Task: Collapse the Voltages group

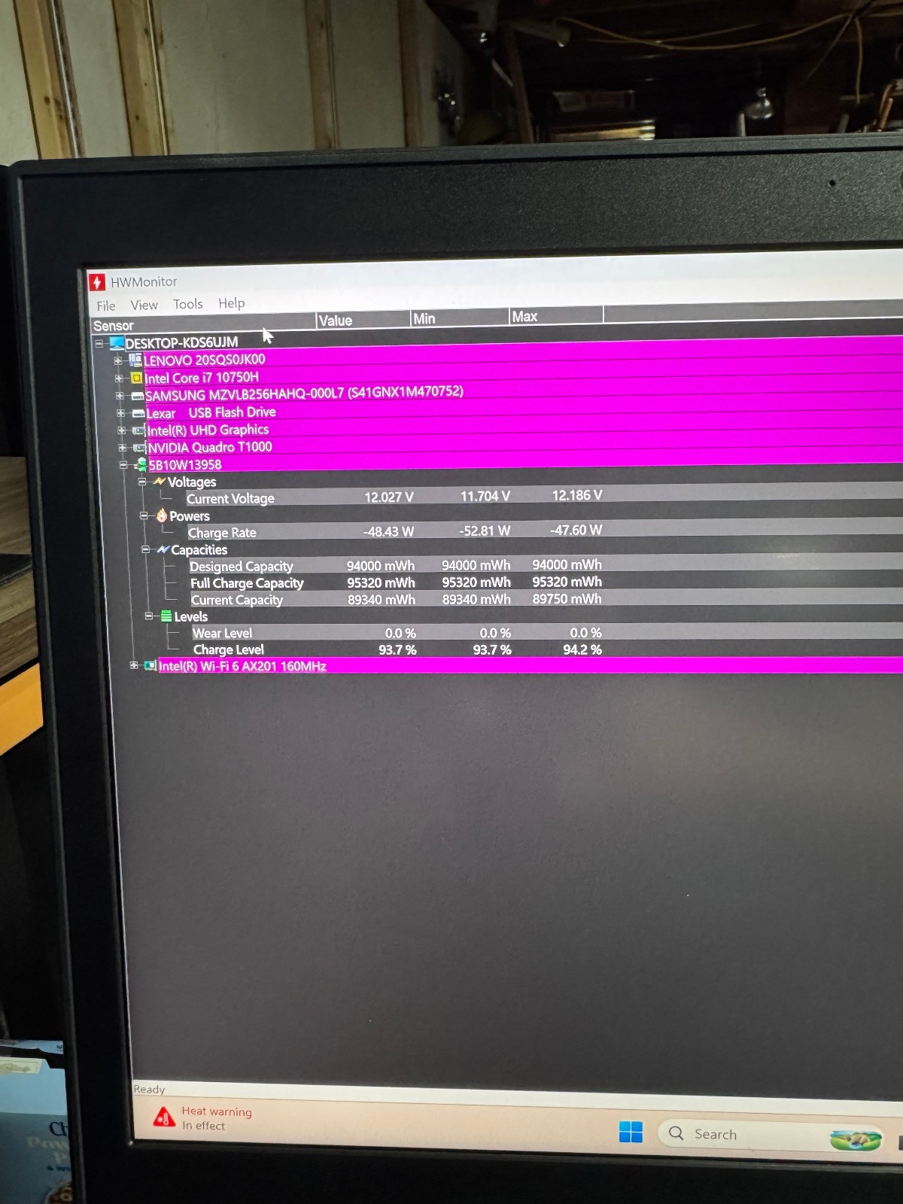Action: 142,482
